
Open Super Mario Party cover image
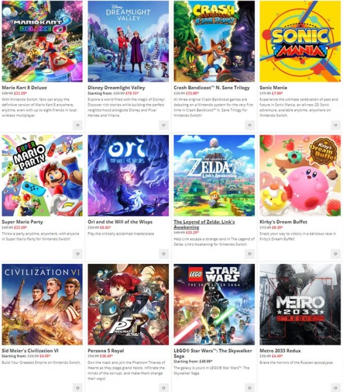click(42, 176)
